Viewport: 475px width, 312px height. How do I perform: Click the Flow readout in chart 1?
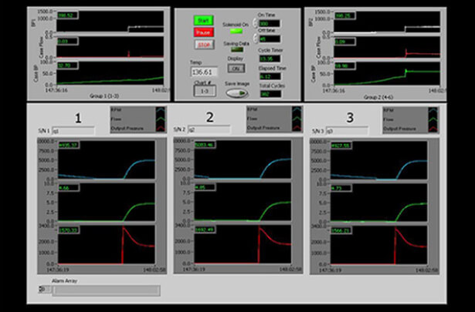coord(69,187)
